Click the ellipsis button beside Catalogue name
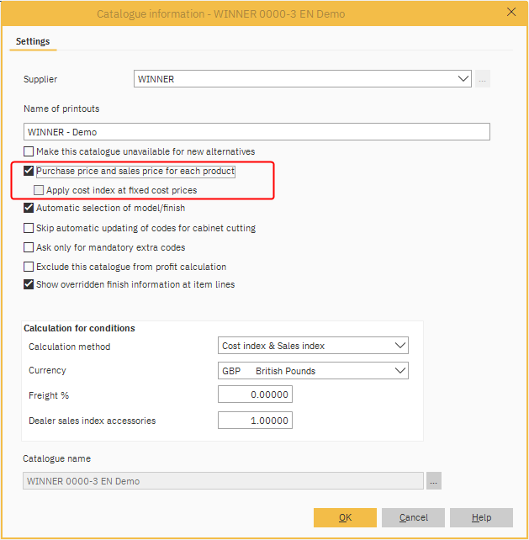This screenshot has height=540, width=529. click(433, 481)
